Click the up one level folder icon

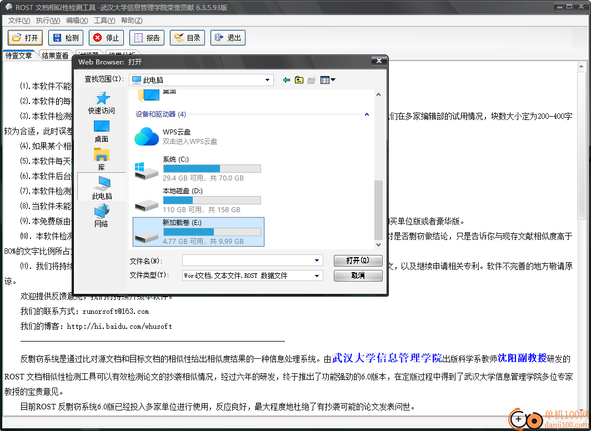[299, 80]
